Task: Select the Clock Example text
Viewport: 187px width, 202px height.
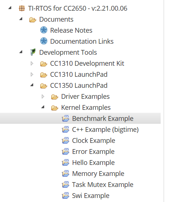Action: tap(94, 141)
